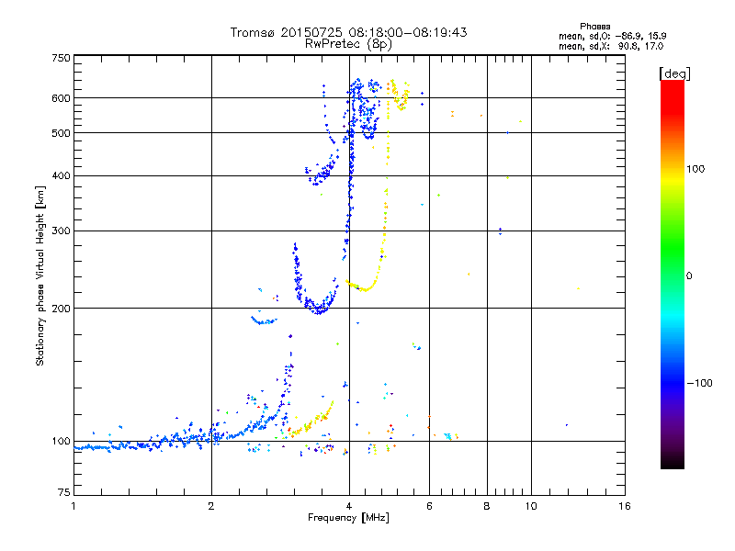Click the colorbar tick label '0'
Screen dimensions: 735x551
[x=689, y=276]
